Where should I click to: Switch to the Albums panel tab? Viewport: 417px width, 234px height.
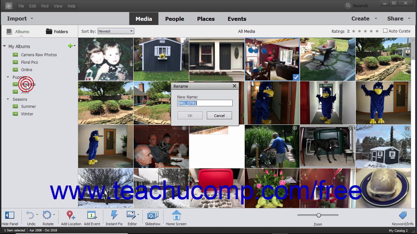pos(18,32)
